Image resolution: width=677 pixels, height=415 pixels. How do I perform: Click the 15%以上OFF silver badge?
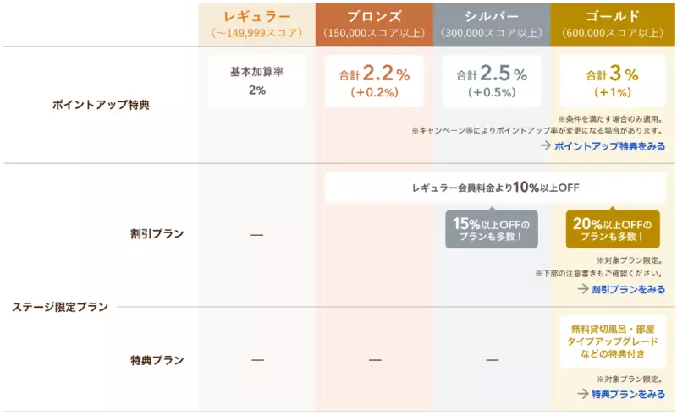click(492, 229)
